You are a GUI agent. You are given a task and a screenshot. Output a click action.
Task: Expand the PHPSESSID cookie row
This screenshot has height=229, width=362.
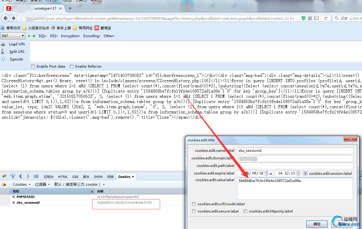13,197
